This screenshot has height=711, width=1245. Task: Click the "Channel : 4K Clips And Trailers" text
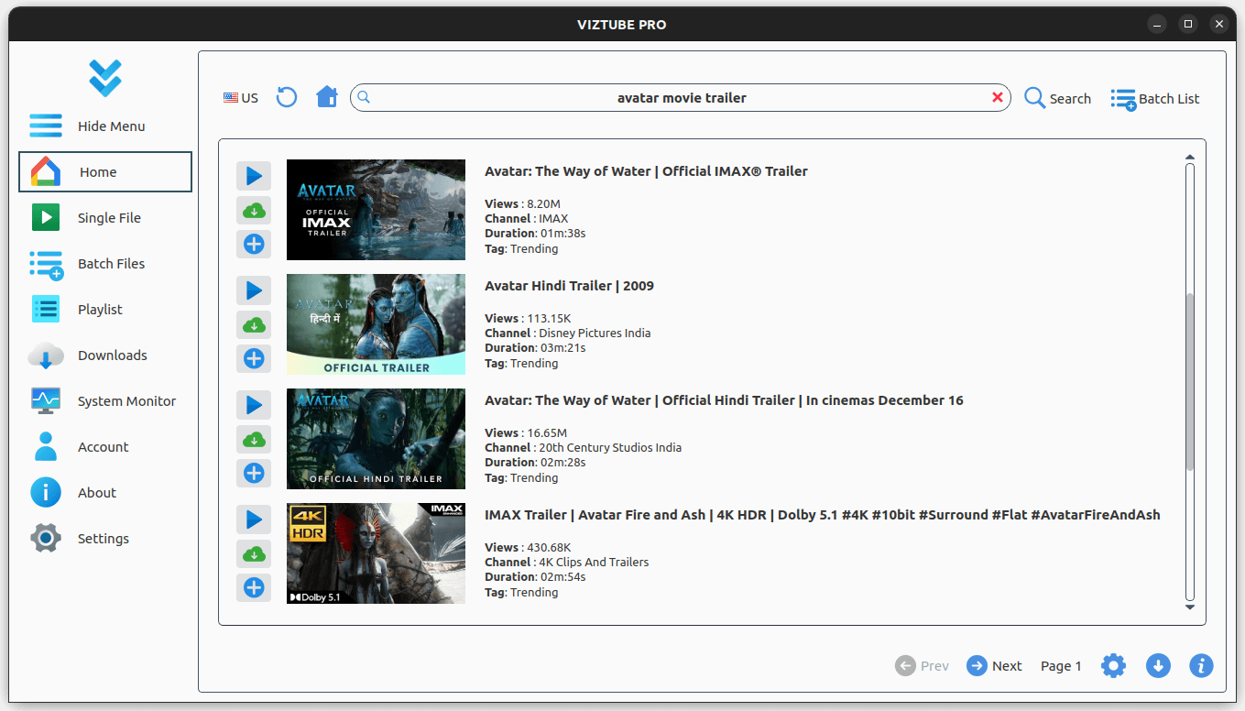pos(566,563)
